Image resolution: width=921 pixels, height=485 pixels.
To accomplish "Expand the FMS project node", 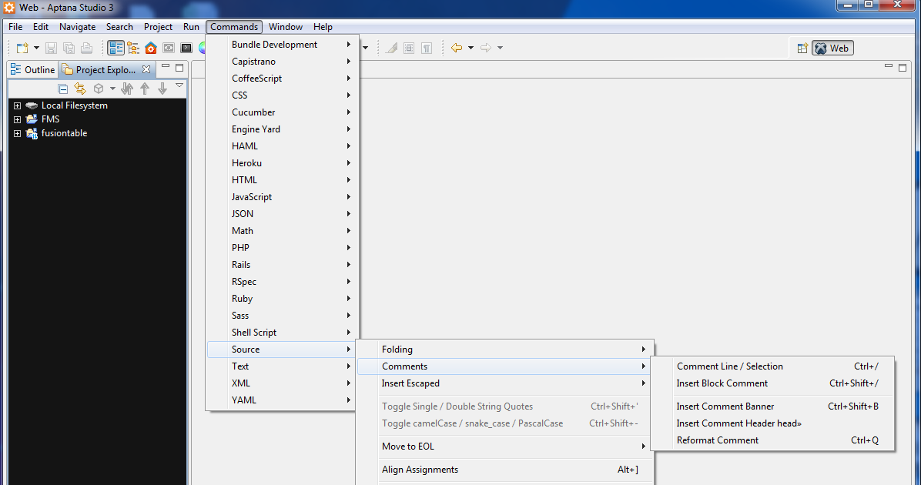I will 17,119.
